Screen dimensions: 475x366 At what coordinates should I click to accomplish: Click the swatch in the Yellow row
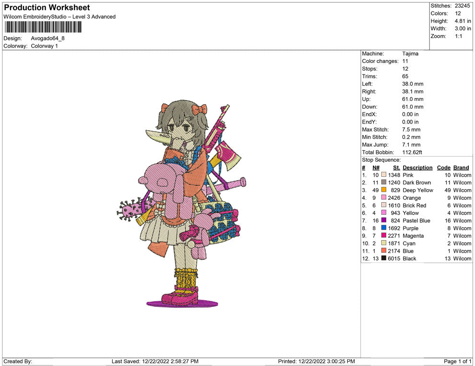tap(384, 213)
